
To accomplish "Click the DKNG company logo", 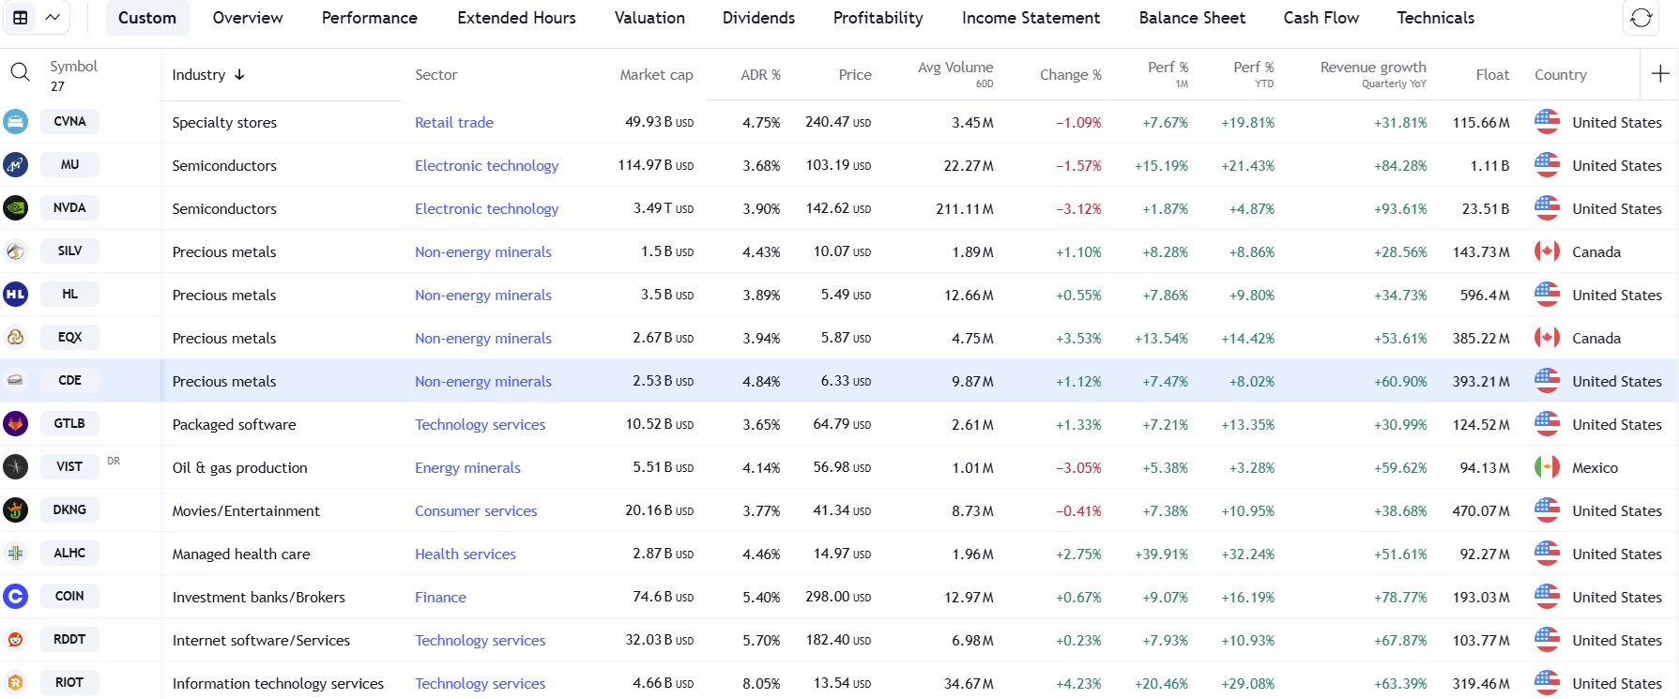I will tap(15, 510).
